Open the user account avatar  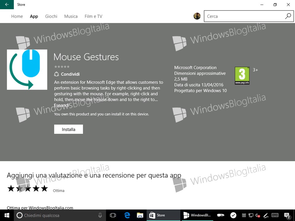click(197, 16)
